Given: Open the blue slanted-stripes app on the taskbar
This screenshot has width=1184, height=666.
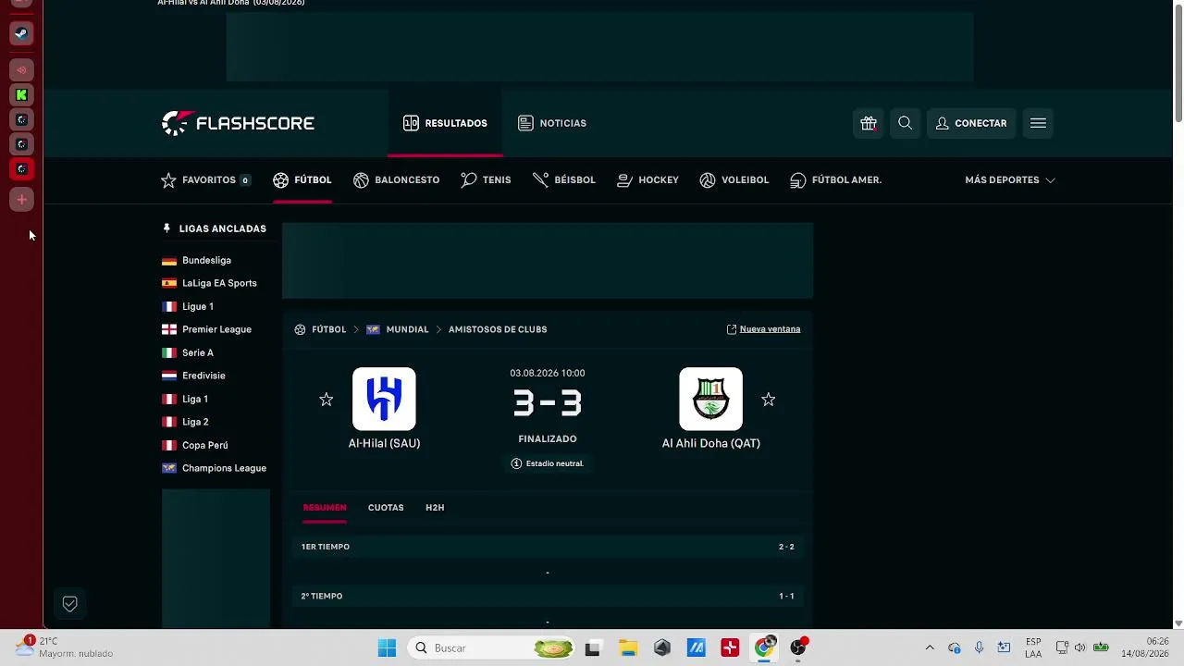Looking at the screenshot, I should click(696, 647).
